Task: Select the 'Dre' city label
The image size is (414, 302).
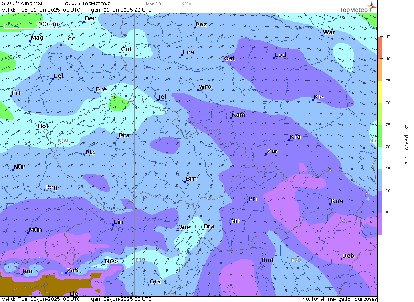Action: coord(101,89)
